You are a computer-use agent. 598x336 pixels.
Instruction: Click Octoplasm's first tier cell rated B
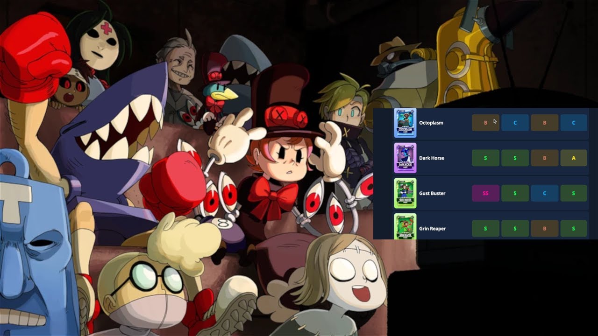click(x=485, y=123)
